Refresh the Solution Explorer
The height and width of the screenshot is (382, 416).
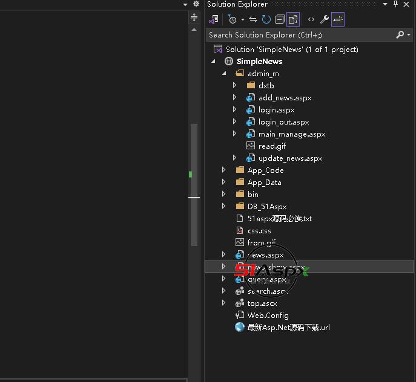pyautogui.click(x=266, y=19)
